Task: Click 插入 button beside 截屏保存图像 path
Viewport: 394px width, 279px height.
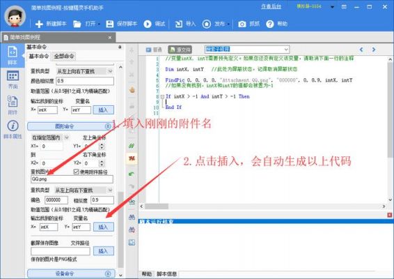Action: (x=104, y=251)
